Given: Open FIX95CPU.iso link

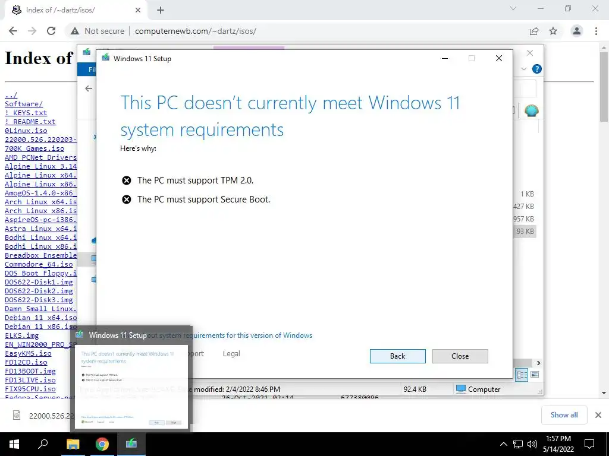Looking at the screenshot, I should click(30, 389).
